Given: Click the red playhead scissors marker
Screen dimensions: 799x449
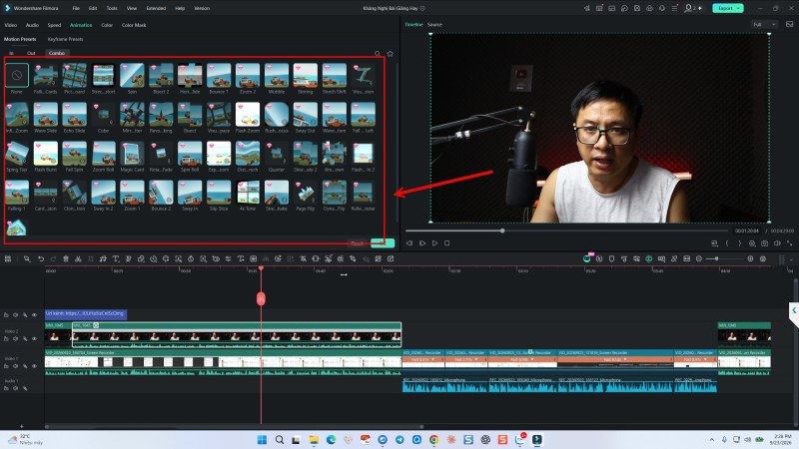Looking at the screenshot, I should point(261,298).
